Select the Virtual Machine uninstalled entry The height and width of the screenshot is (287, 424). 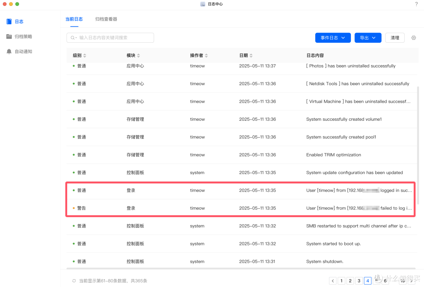(241, 102)
